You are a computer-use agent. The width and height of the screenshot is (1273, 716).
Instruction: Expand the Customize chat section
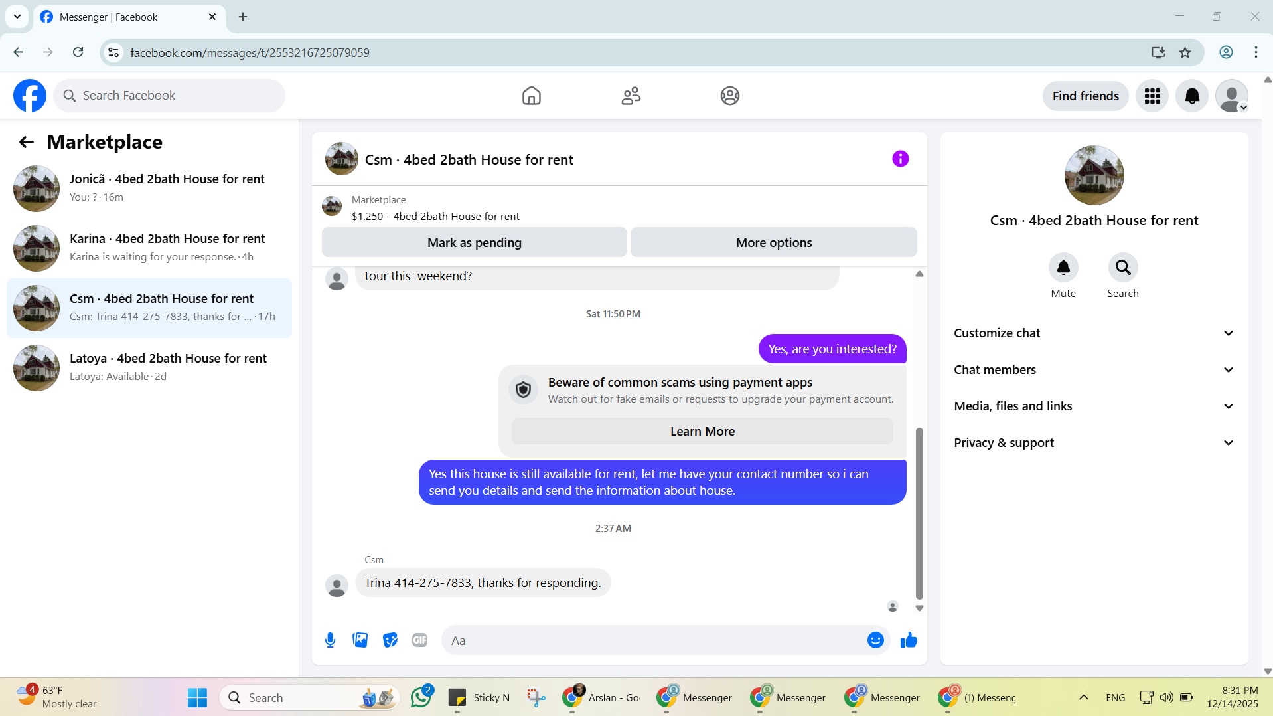click(1094, 333)
